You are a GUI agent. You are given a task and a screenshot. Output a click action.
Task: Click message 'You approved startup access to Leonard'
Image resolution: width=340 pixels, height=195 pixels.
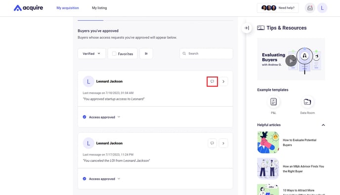click(114, 99)
